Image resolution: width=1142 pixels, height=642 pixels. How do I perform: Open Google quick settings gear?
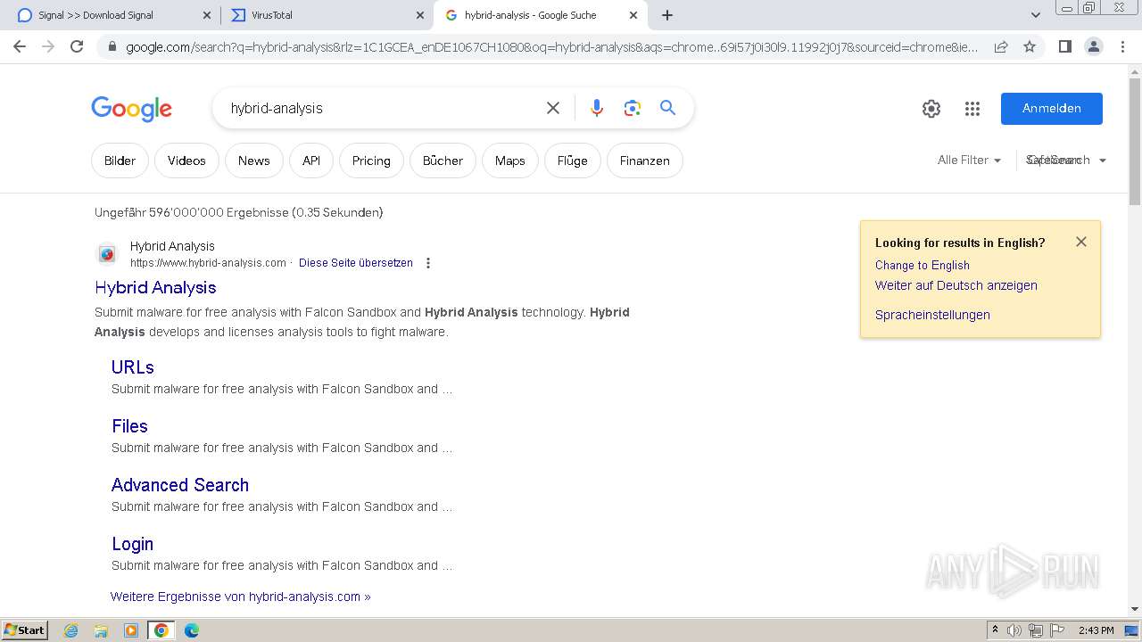click(x=931, y=109)
